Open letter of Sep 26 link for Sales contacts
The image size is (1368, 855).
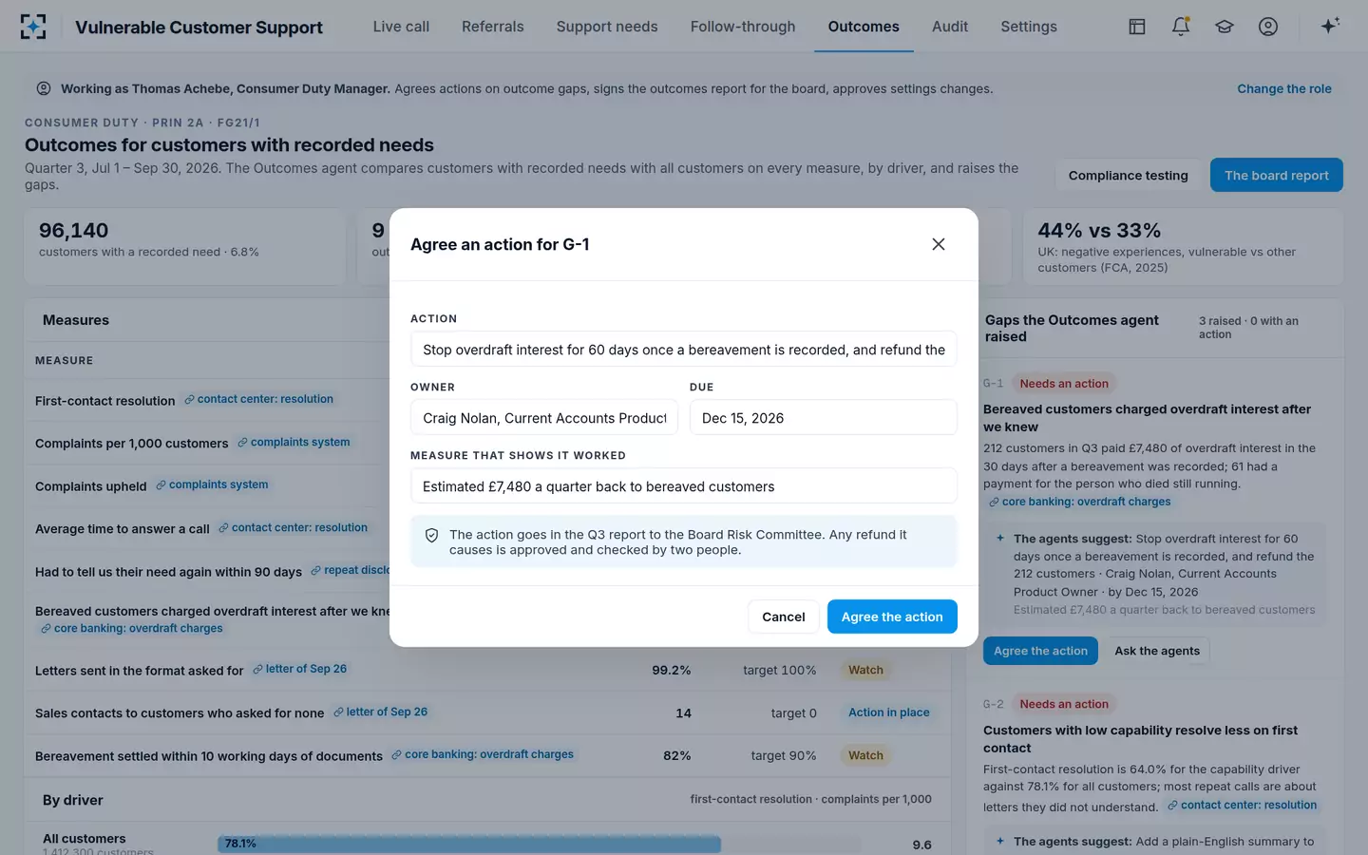pyautogui.click(x=380, y=712)
